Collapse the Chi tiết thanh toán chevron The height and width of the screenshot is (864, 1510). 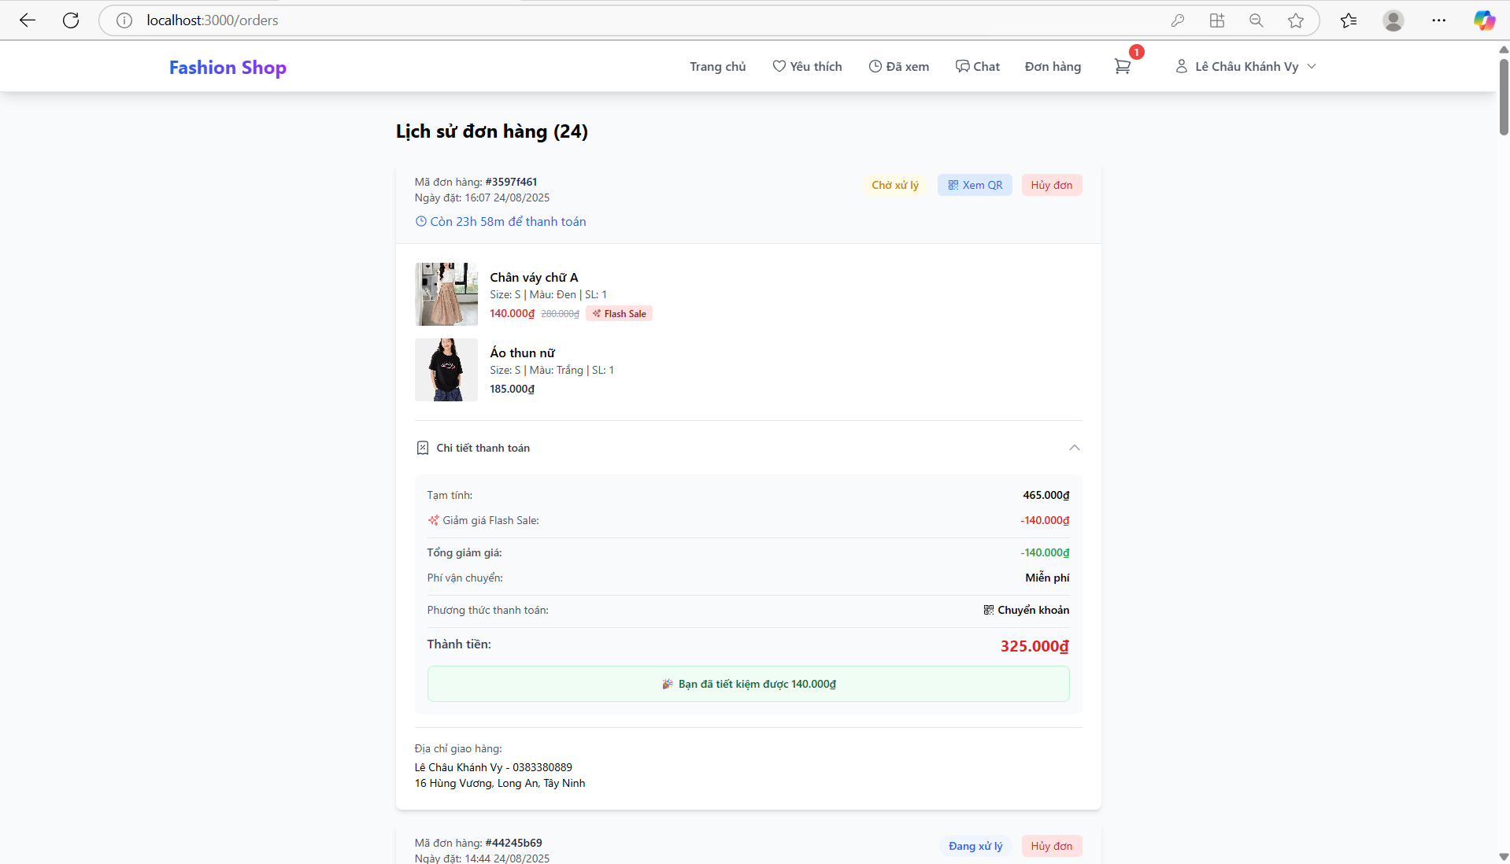[x=1074, y=448]
